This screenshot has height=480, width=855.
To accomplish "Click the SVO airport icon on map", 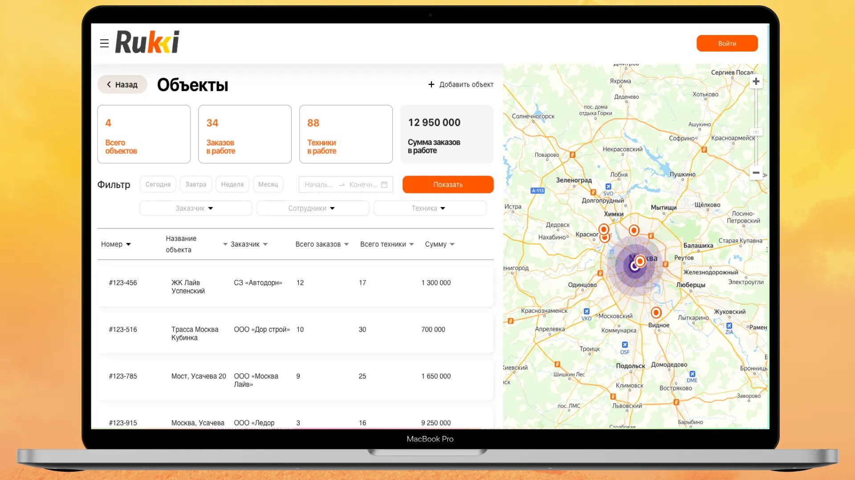I will pyautogui.click(x=608, y=187).
